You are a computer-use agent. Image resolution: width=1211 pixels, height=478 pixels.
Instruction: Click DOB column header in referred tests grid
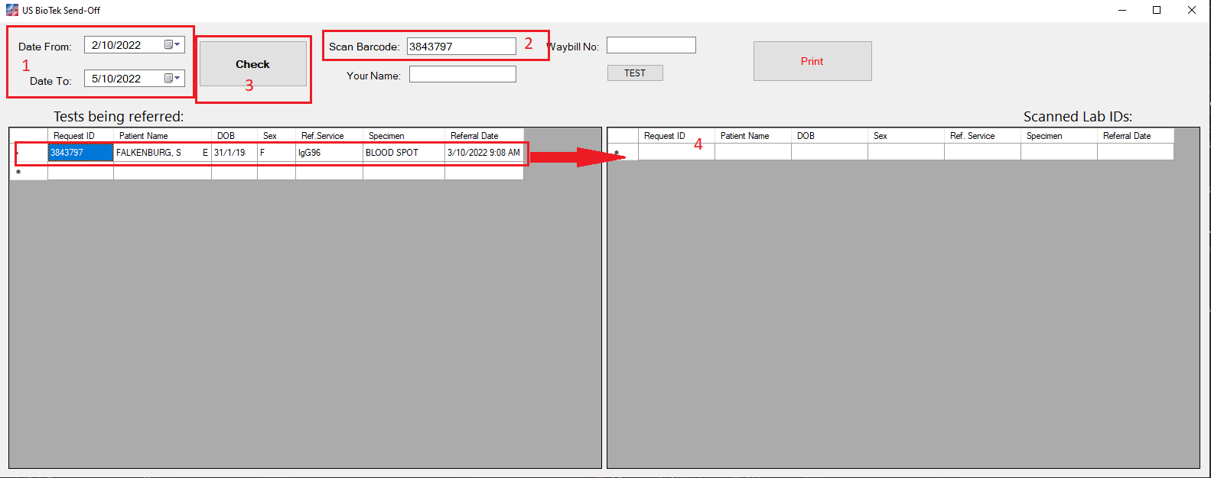[235, 136]
